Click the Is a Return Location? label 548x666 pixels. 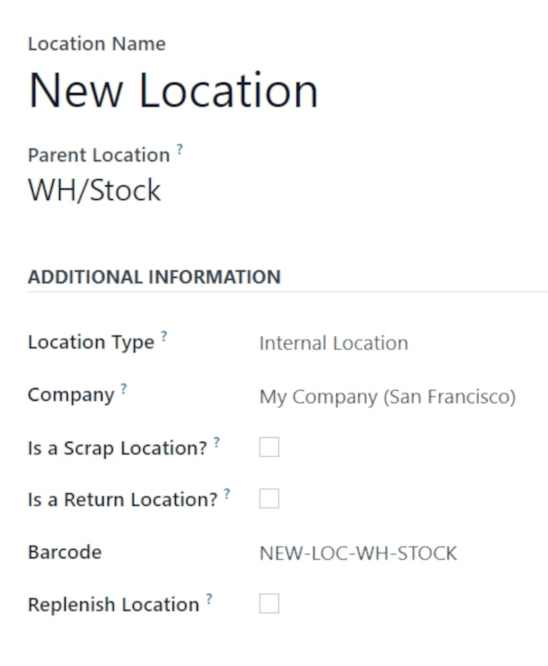click(122, 500)
